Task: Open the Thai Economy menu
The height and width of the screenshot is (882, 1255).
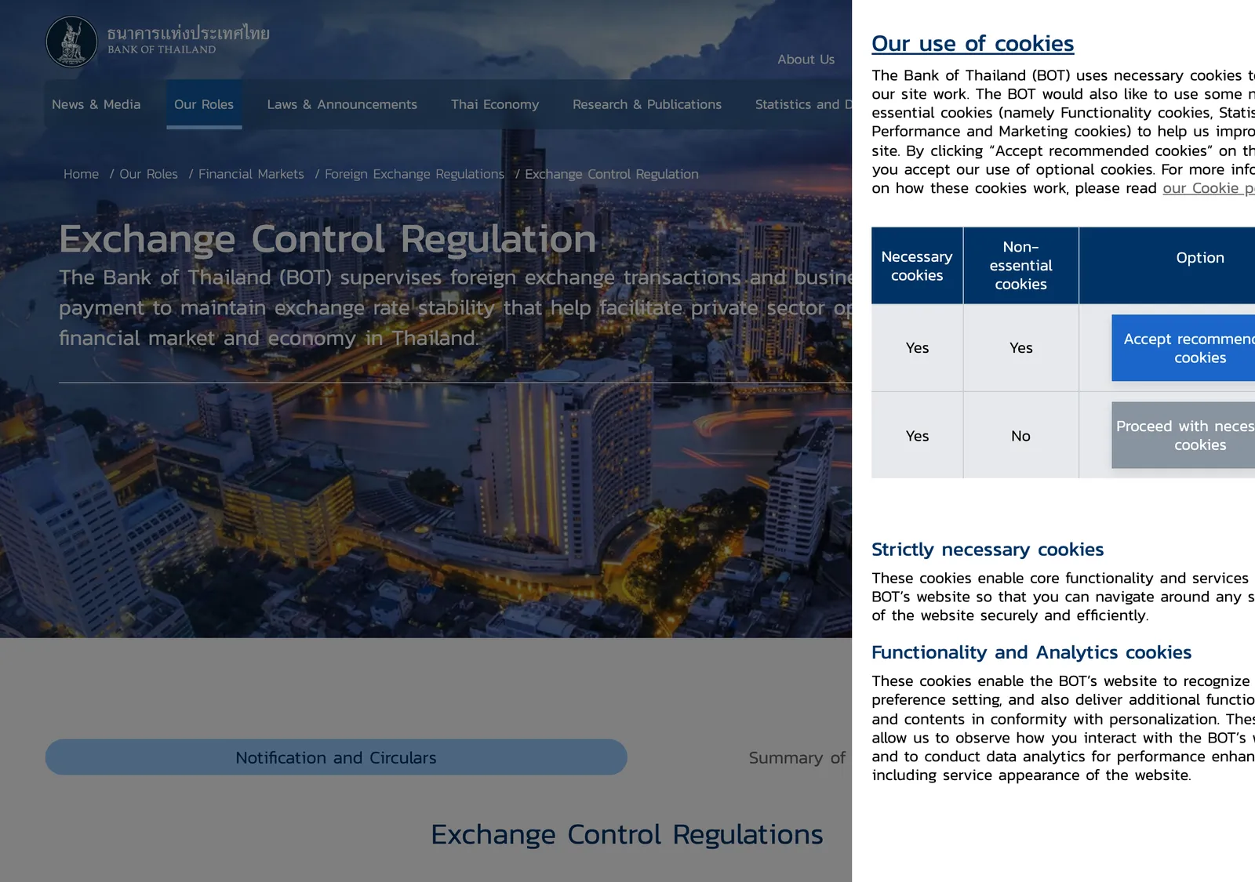Action: tap(495, 104)
